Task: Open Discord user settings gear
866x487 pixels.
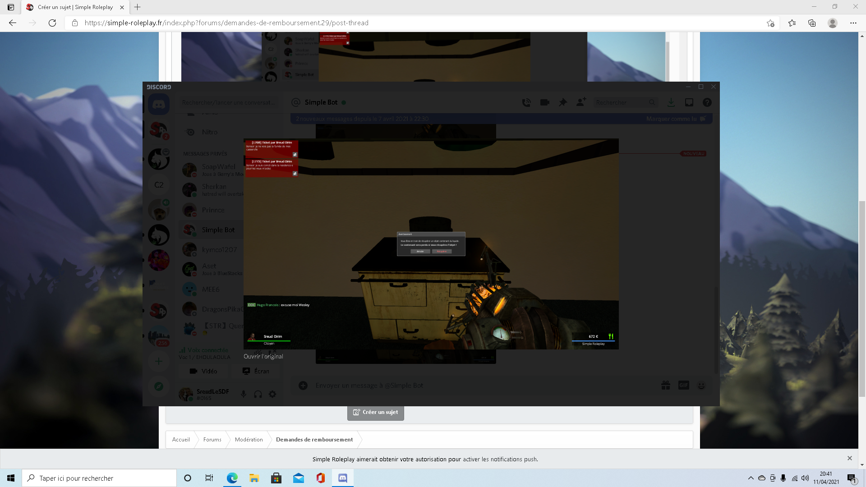Action: [x=272, y=394]
